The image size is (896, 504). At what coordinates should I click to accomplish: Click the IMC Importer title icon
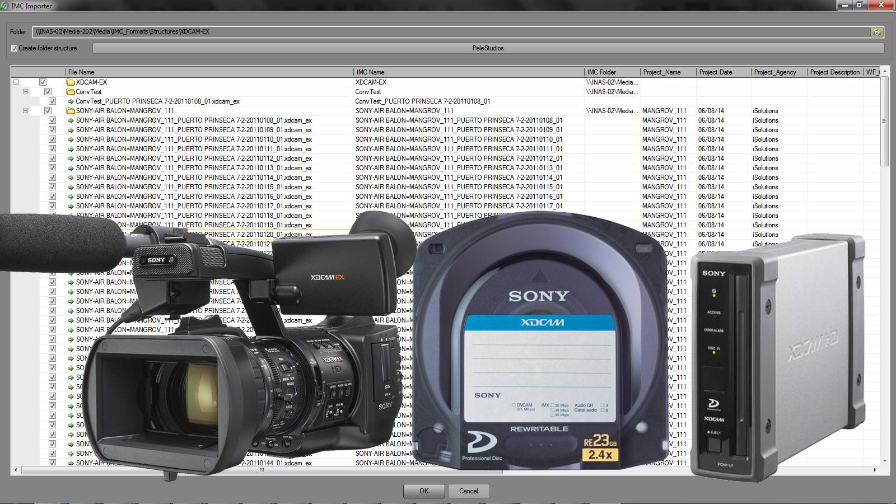(x=6, y=6)
